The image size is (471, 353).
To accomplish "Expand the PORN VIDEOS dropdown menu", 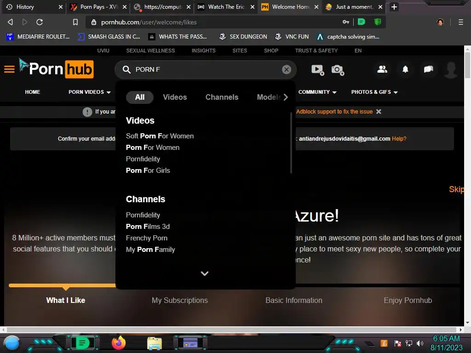I will pyautogui.click(x=90, y=92).
